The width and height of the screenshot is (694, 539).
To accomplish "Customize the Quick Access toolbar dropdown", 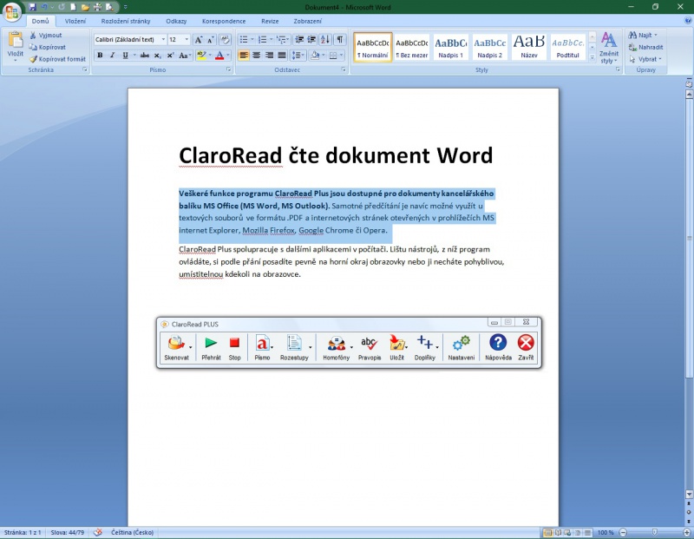I will tap(126, 7).
